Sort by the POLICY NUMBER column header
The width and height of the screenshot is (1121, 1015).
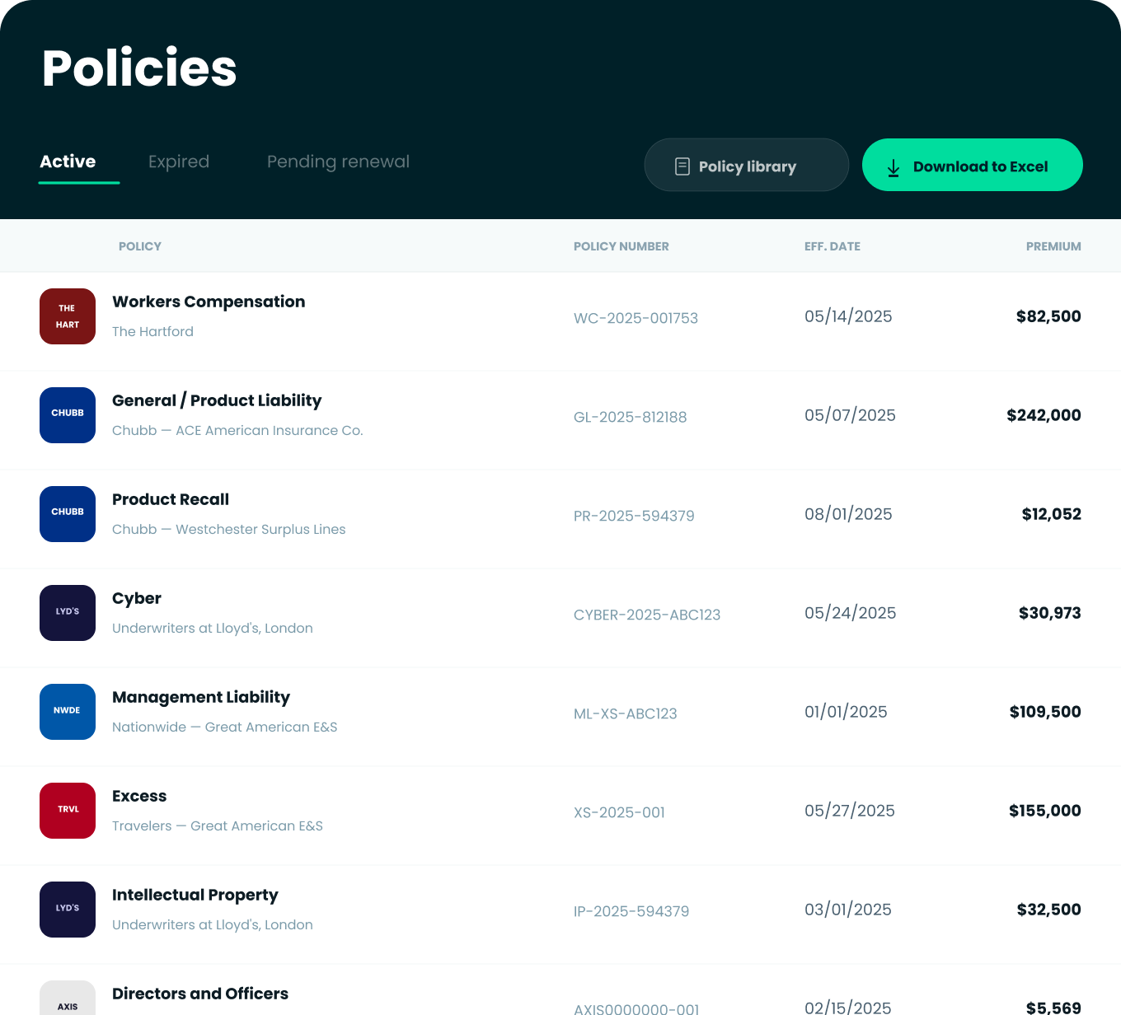[621, 246]
